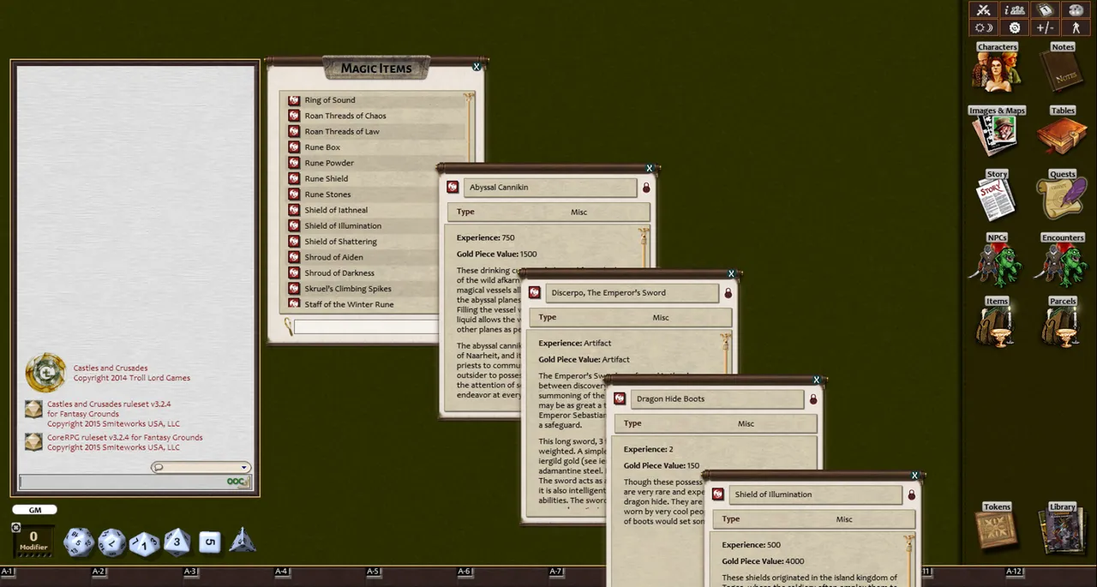Cycle the Type field in Discerpo window

[x=661, y=317]
